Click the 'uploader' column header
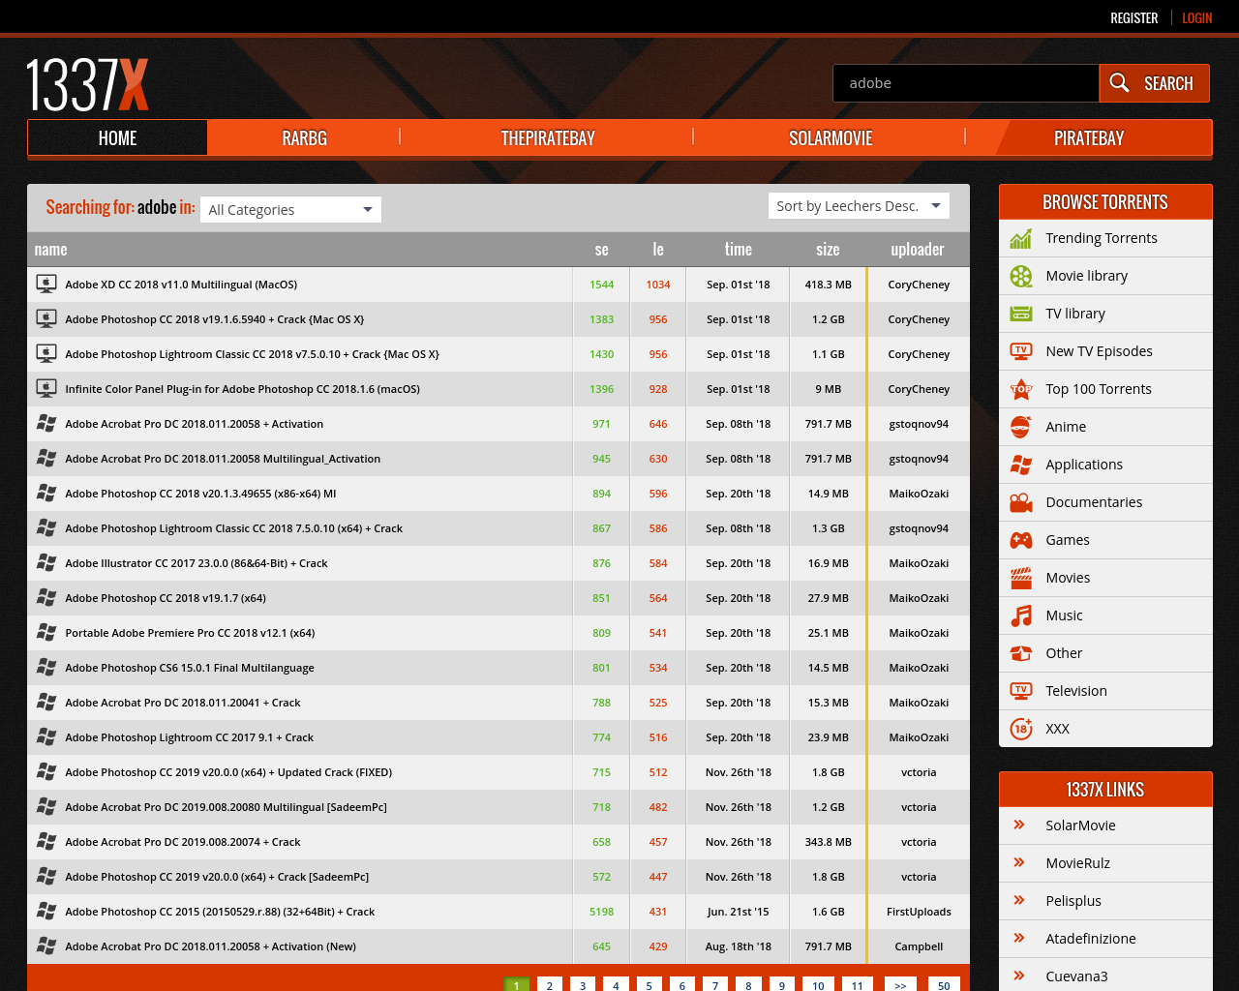 [x=918, y=250]
